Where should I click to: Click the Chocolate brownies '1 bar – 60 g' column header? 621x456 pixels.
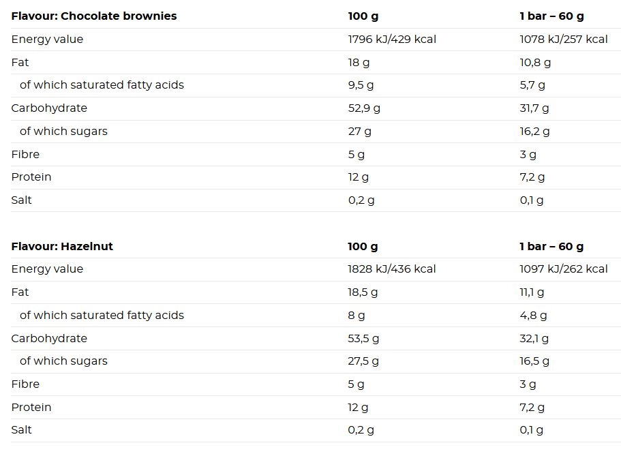(x=551, y=16)
